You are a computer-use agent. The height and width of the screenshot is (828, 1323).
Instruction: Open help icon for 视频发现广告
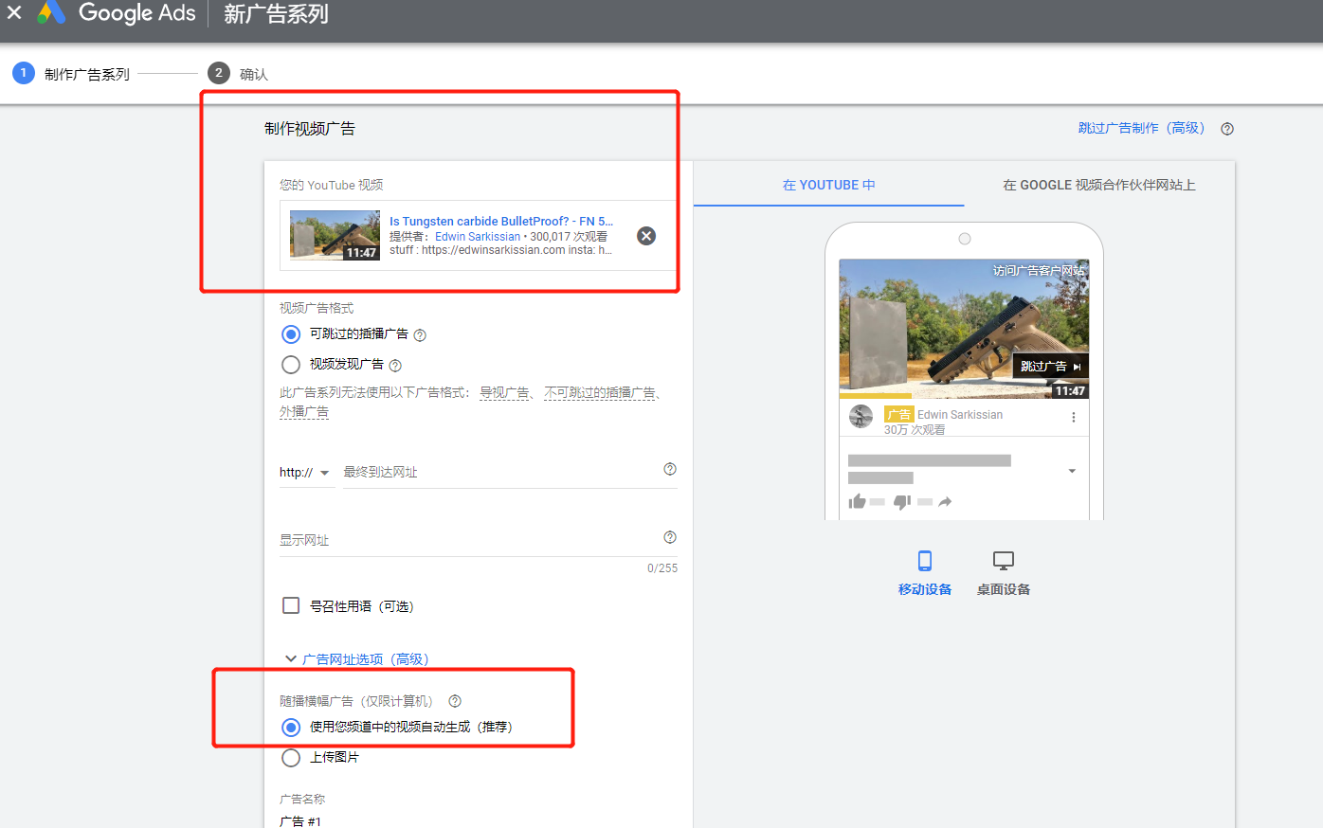(x=395, y=366)
